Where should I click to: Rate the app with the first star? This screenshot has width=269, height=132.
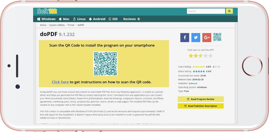(x=191, y=56)
